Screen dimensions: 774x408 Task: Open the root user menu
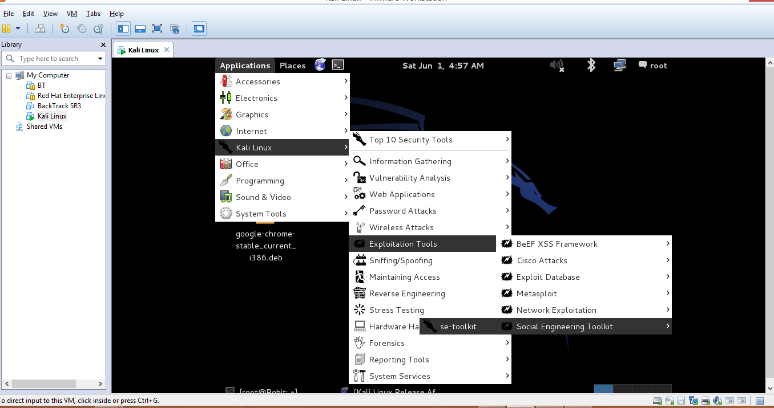[x=653, y=66]
